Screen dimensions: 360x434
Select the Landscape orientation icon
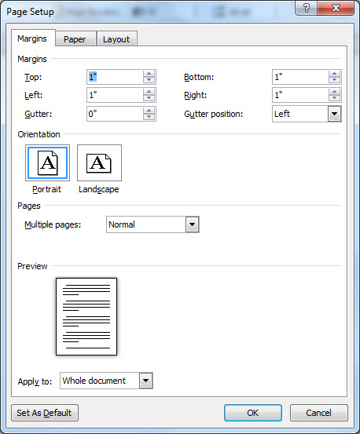99,162
